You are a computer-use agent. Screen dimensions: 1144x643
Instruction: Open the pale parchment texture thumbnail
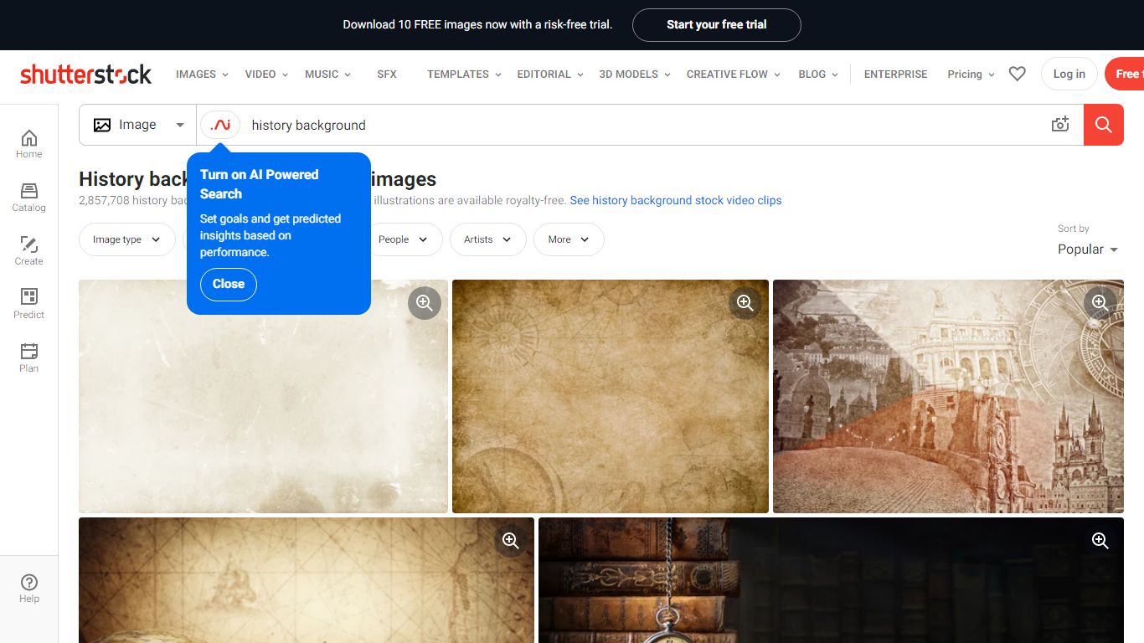coord(263,396)
